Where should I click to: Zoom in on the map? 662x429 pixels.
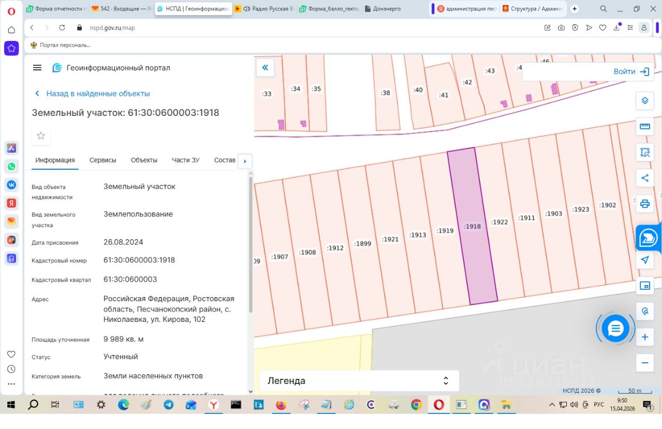pos(645,337)
